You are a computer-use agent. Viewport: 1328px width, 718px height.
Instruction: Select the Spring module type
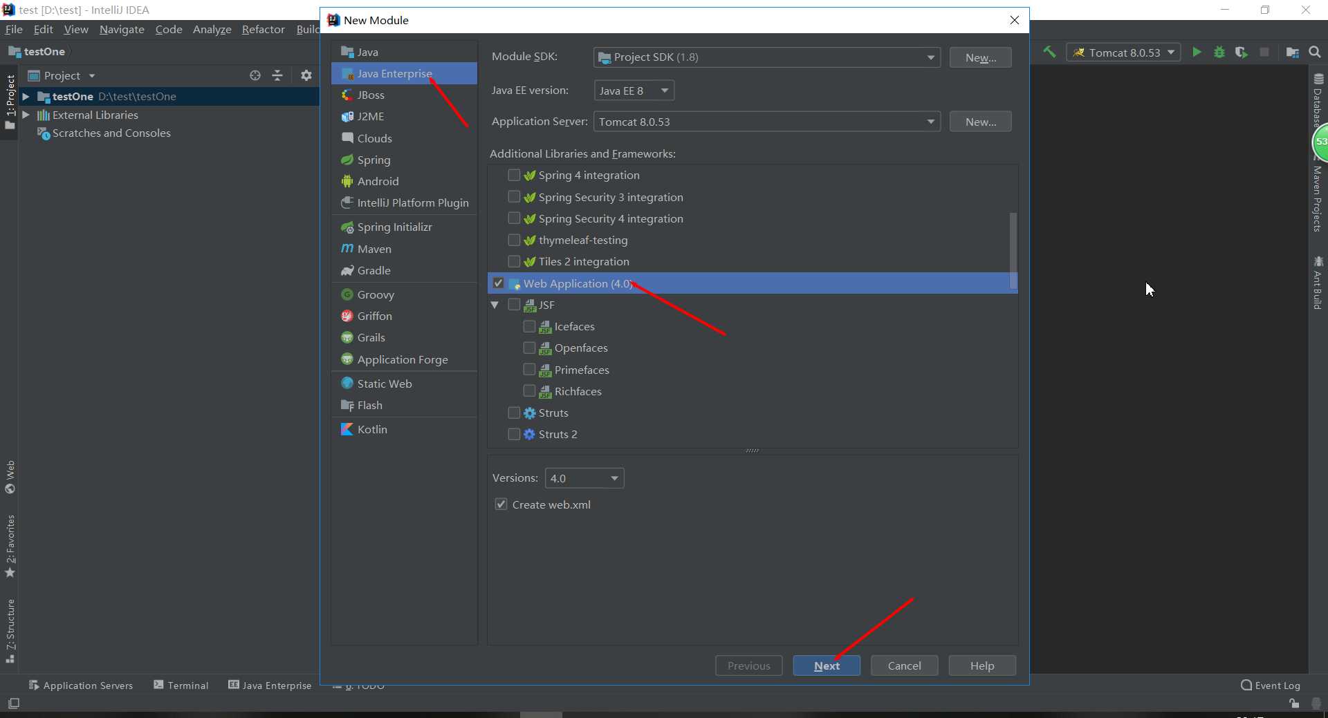(x=404, y=160)
